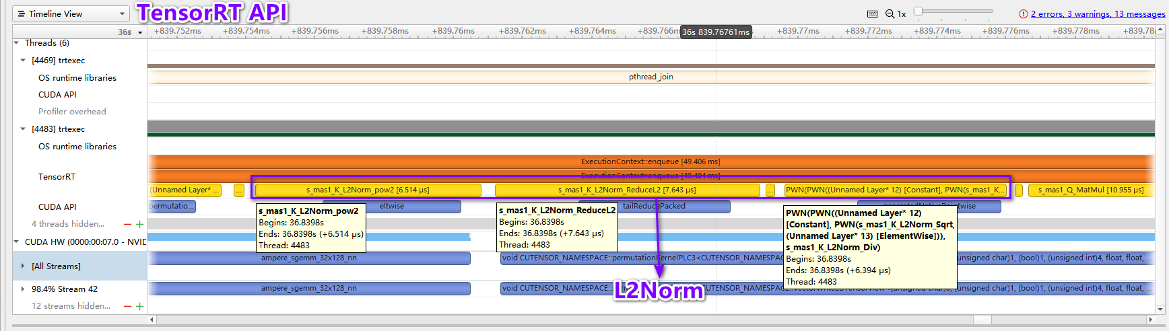
Task: Collapse the [4483] trtexec thread row
Action: click(x=23, y=129)
